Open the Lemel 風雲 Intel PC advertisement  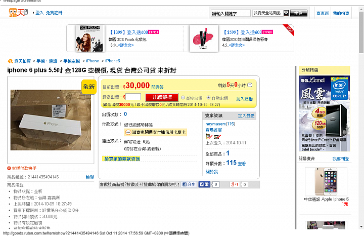pos(324,113)
